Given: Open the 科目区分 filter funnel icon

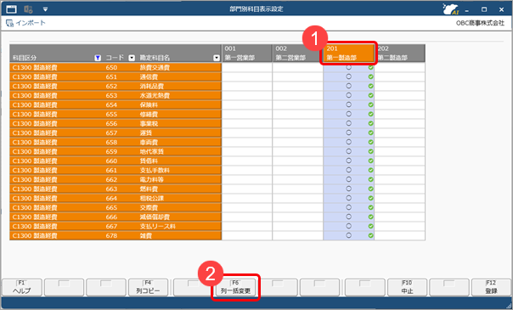Looking at the screenshot, I should click(x=98, y=58).
